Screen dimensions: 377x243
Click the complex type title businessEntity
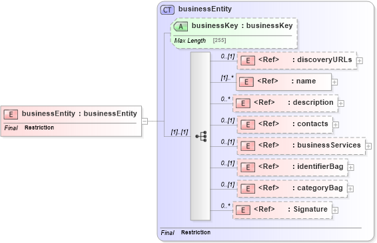click(205, 9)
